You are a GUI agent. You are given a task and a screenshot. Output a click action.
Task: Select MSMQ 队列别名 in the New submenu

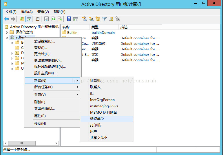click(x=107, y=112)
